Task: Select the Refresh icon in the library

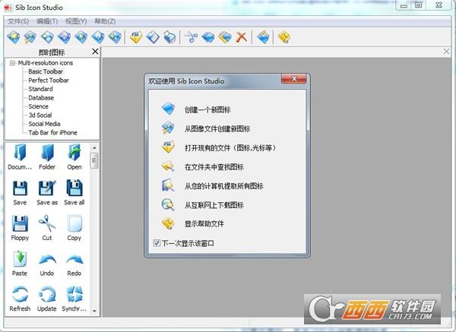Action: click(x=20, y=299)
